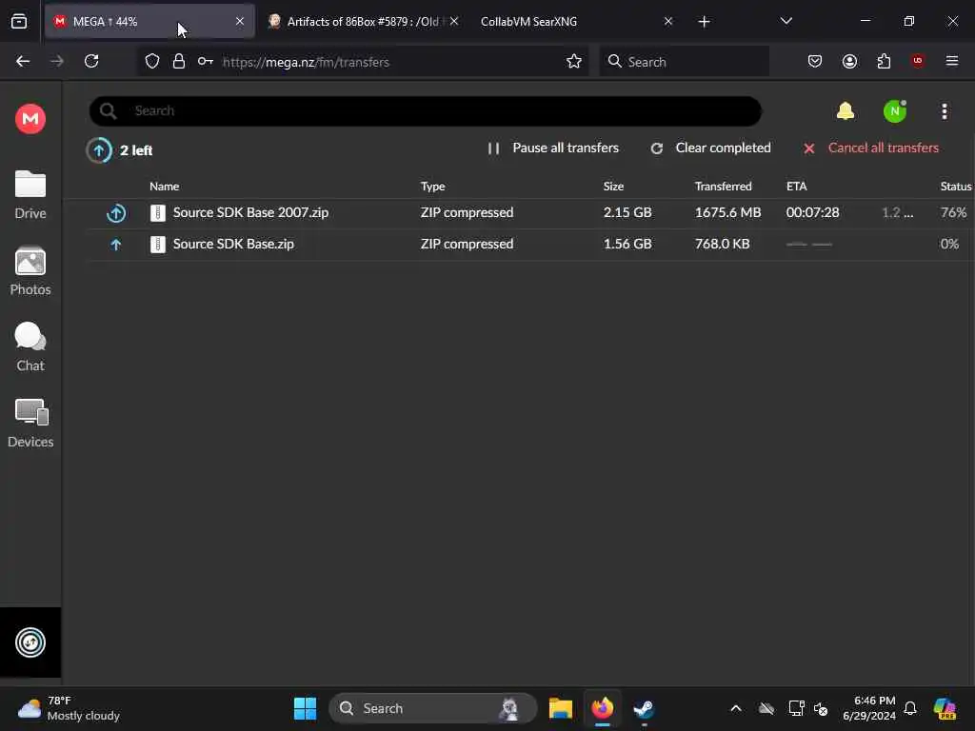975x731 pixels.
Task: Open the Firefox hamburger application menu
Action: point(952,61)
